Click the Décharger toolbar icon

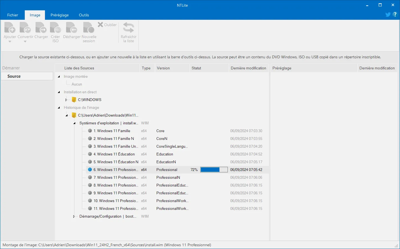pyautogui.click(x=72, y=28)
